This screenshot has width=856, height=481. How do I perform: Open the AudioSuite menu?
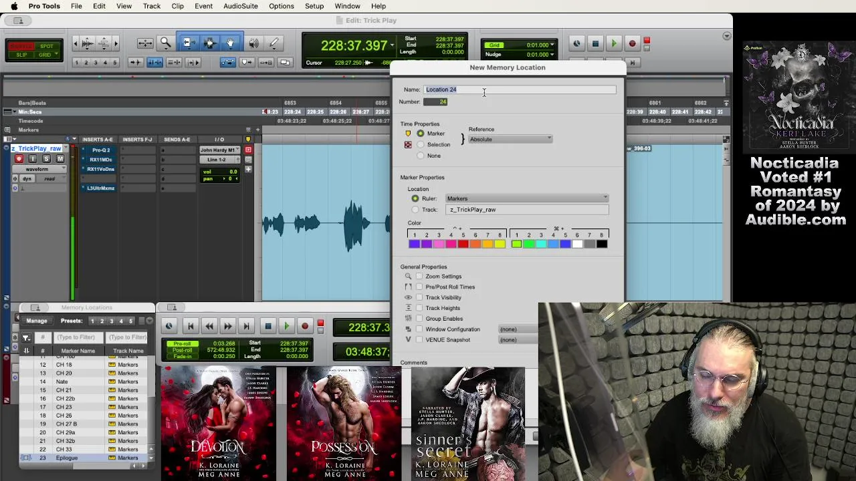coord(241,6)
